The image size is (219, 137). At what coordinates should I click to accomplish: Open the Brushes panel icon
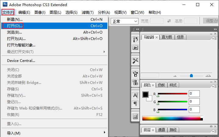(135, 74)
